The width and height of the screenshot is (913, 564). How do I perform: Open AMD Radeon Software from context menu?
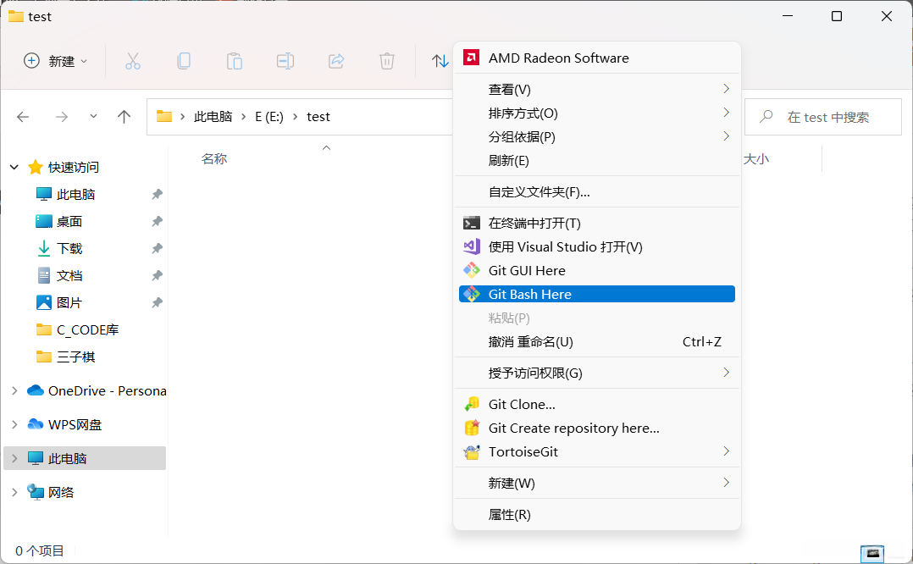click(x=559, y=58)
